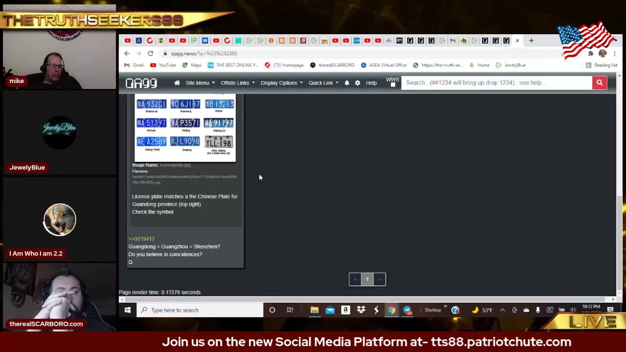Reload the page in Chrome
This screenshot has height=352, width=626.
151,53
